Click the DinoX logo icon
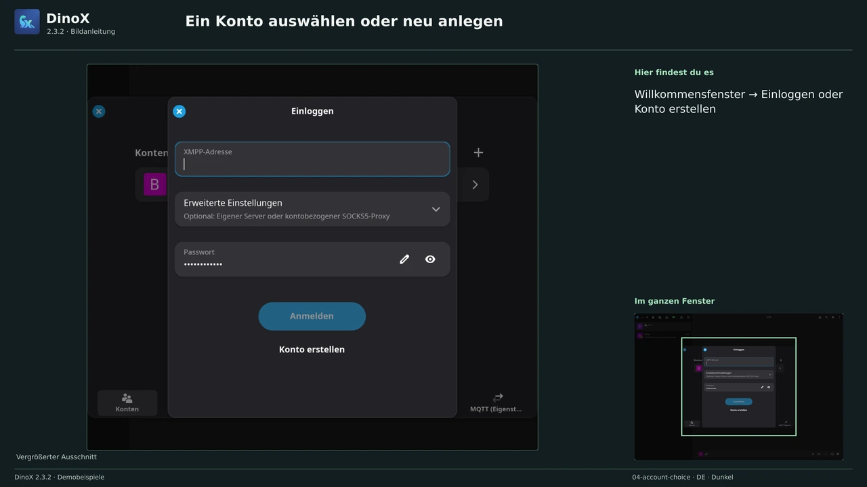Screen dimensions: 867x487 (x=27, y=22)
